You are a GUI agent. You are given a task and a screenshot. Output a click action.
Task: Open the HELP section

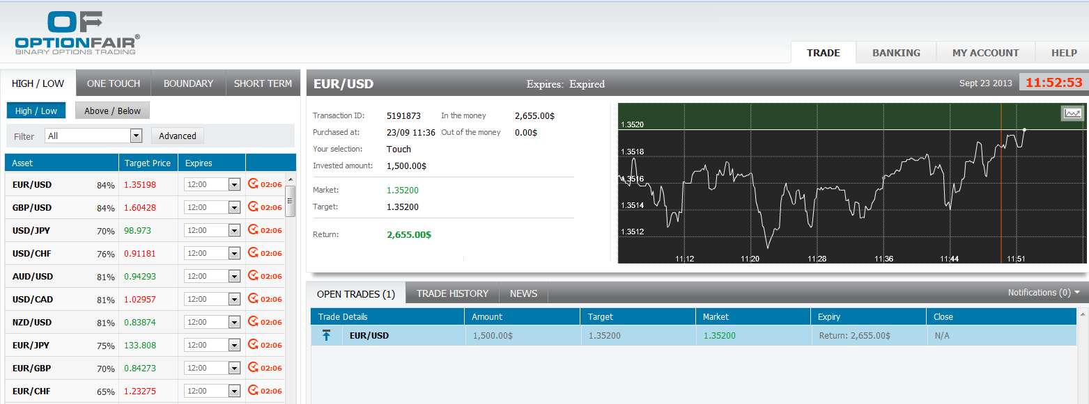[1063, 52]
